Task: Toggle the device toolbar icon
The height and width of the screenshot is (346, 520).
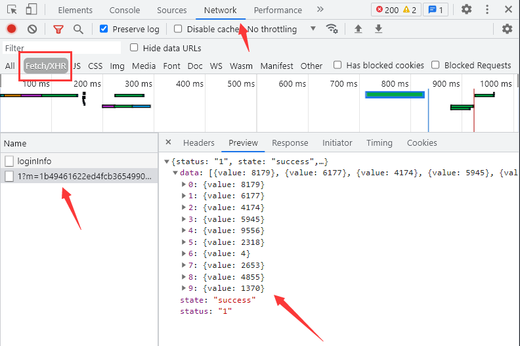Action: (32, 10)
